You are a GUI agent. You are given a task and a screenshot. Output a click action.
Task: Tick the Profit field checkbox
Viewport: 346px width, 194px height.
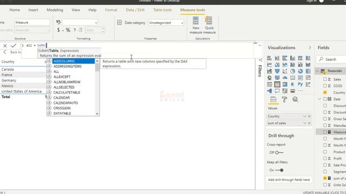click(x=325, y=158)
